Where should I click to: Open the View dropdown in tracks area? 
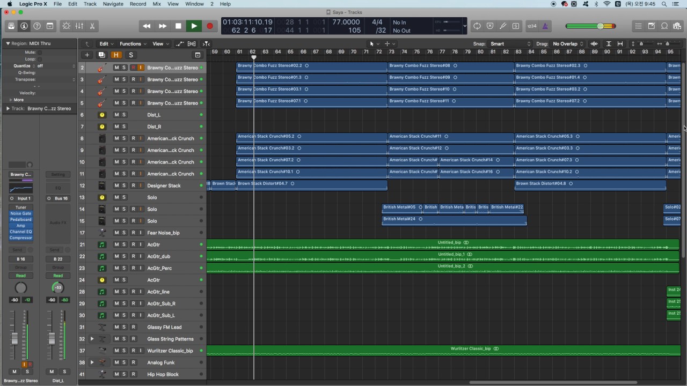(x=160, y=44)
